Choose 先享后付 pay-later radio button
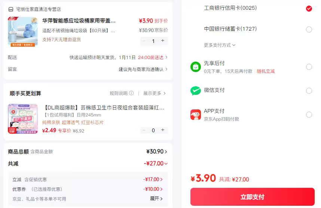321x208 pixels. 309,67
